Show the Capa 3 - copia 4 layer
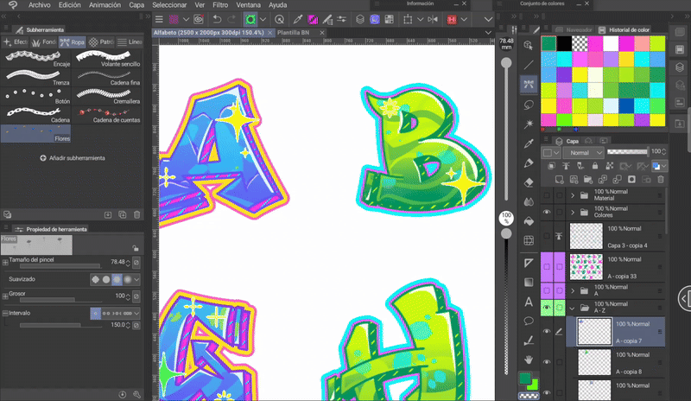This screenshot has height=401, width=691. (546, 235)
